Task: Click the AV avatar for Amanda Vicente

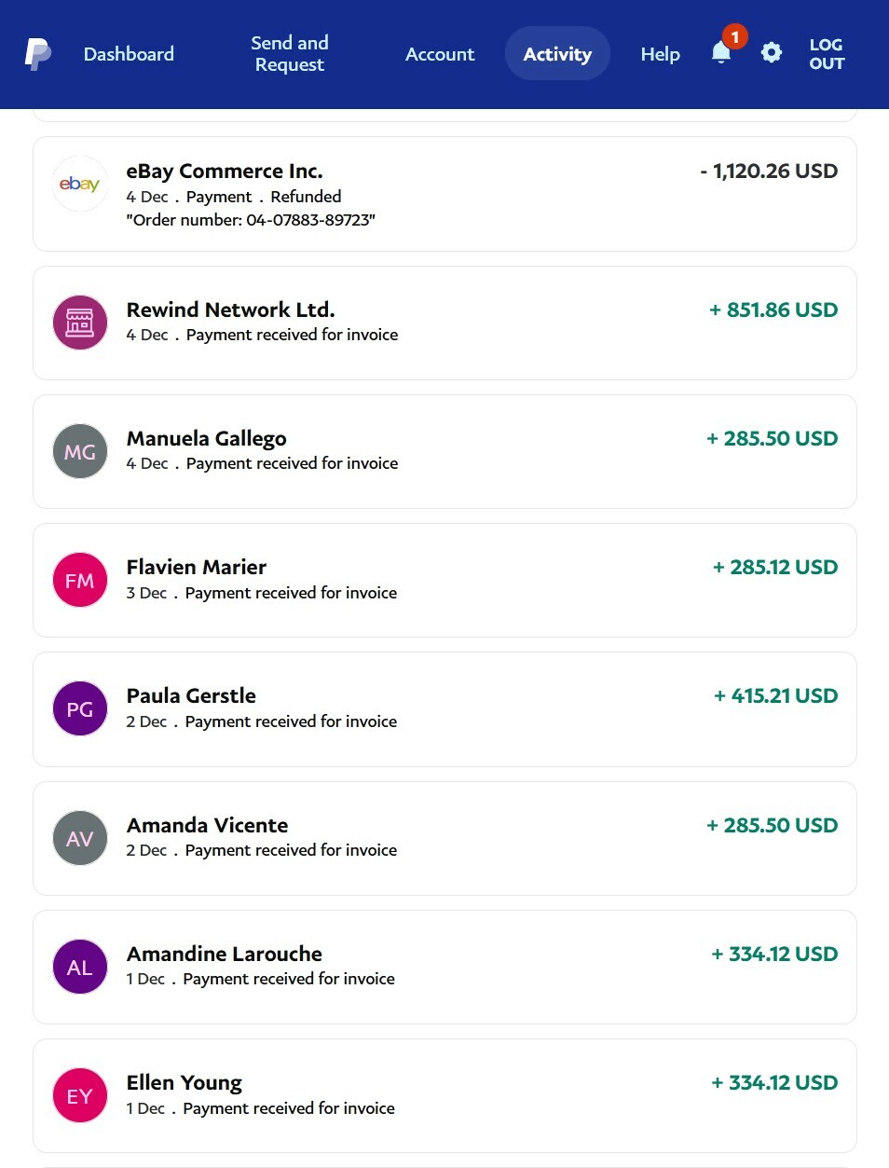Action: pos(80,838)
